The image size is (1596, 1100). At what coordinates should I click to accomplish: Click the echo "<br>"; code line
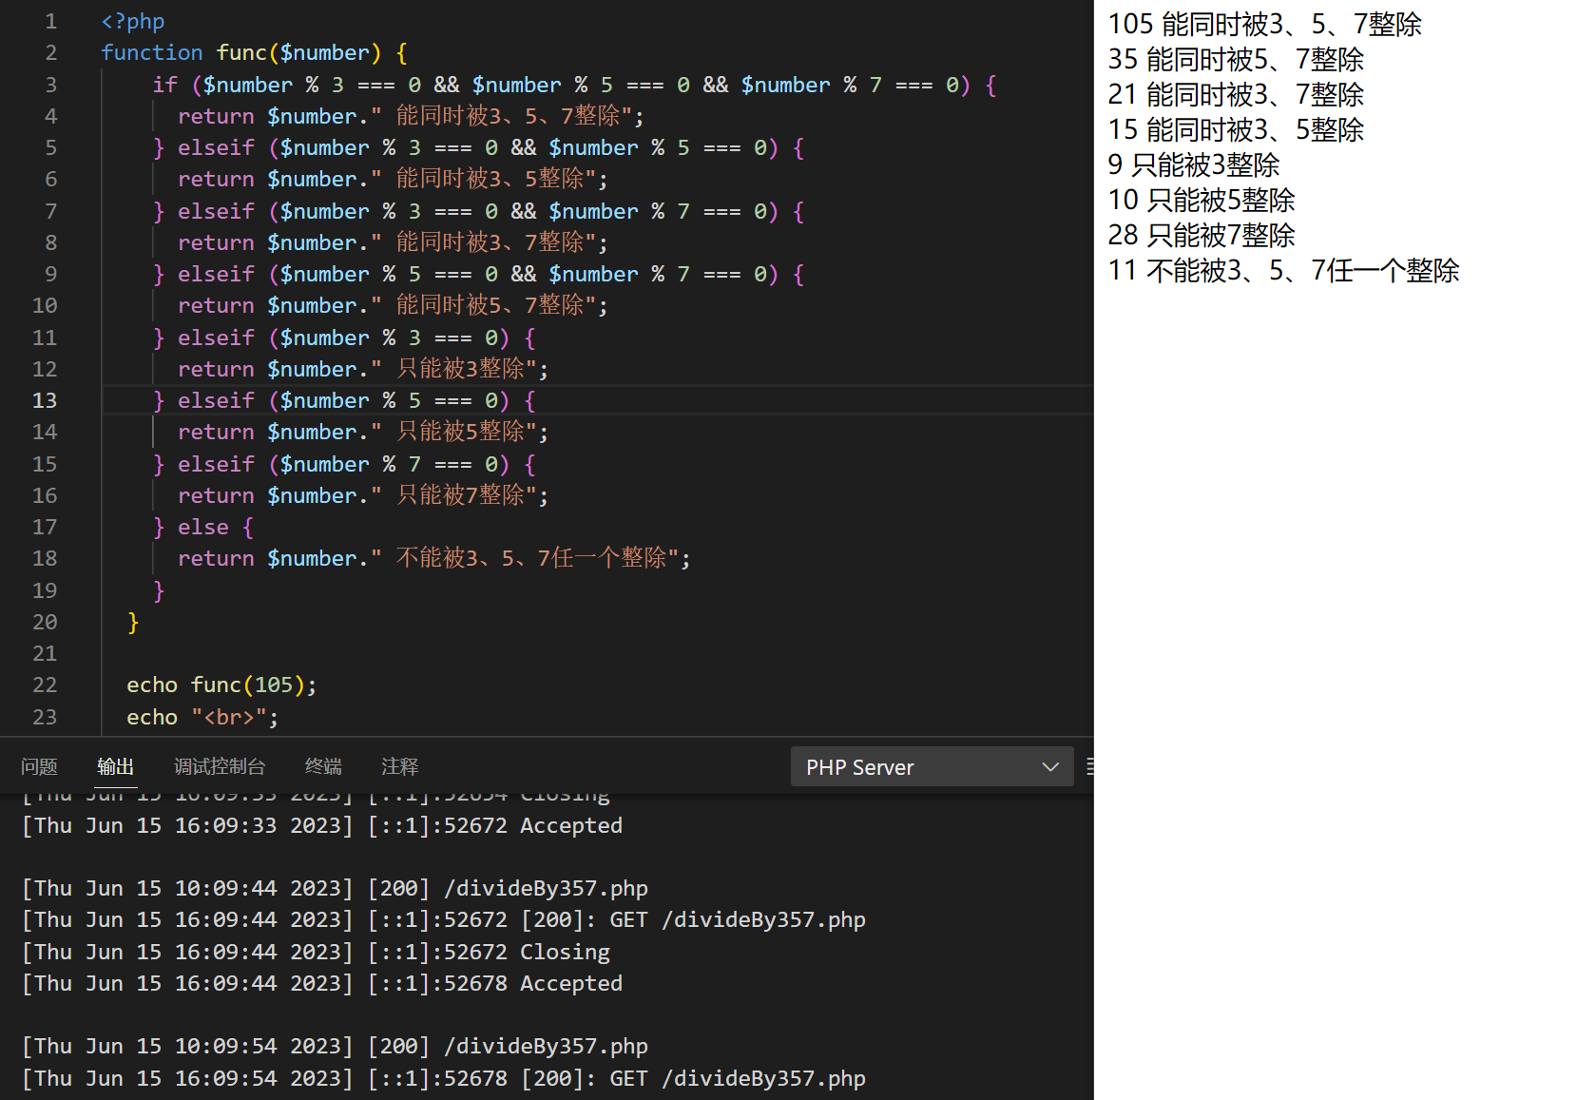202,717
